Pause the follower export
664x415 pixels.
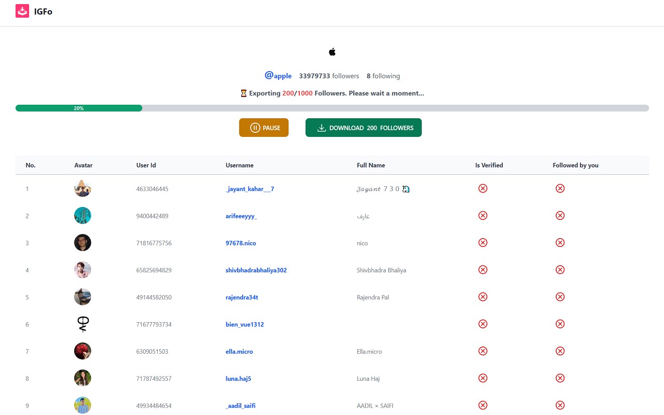click(x=264, y=128)
